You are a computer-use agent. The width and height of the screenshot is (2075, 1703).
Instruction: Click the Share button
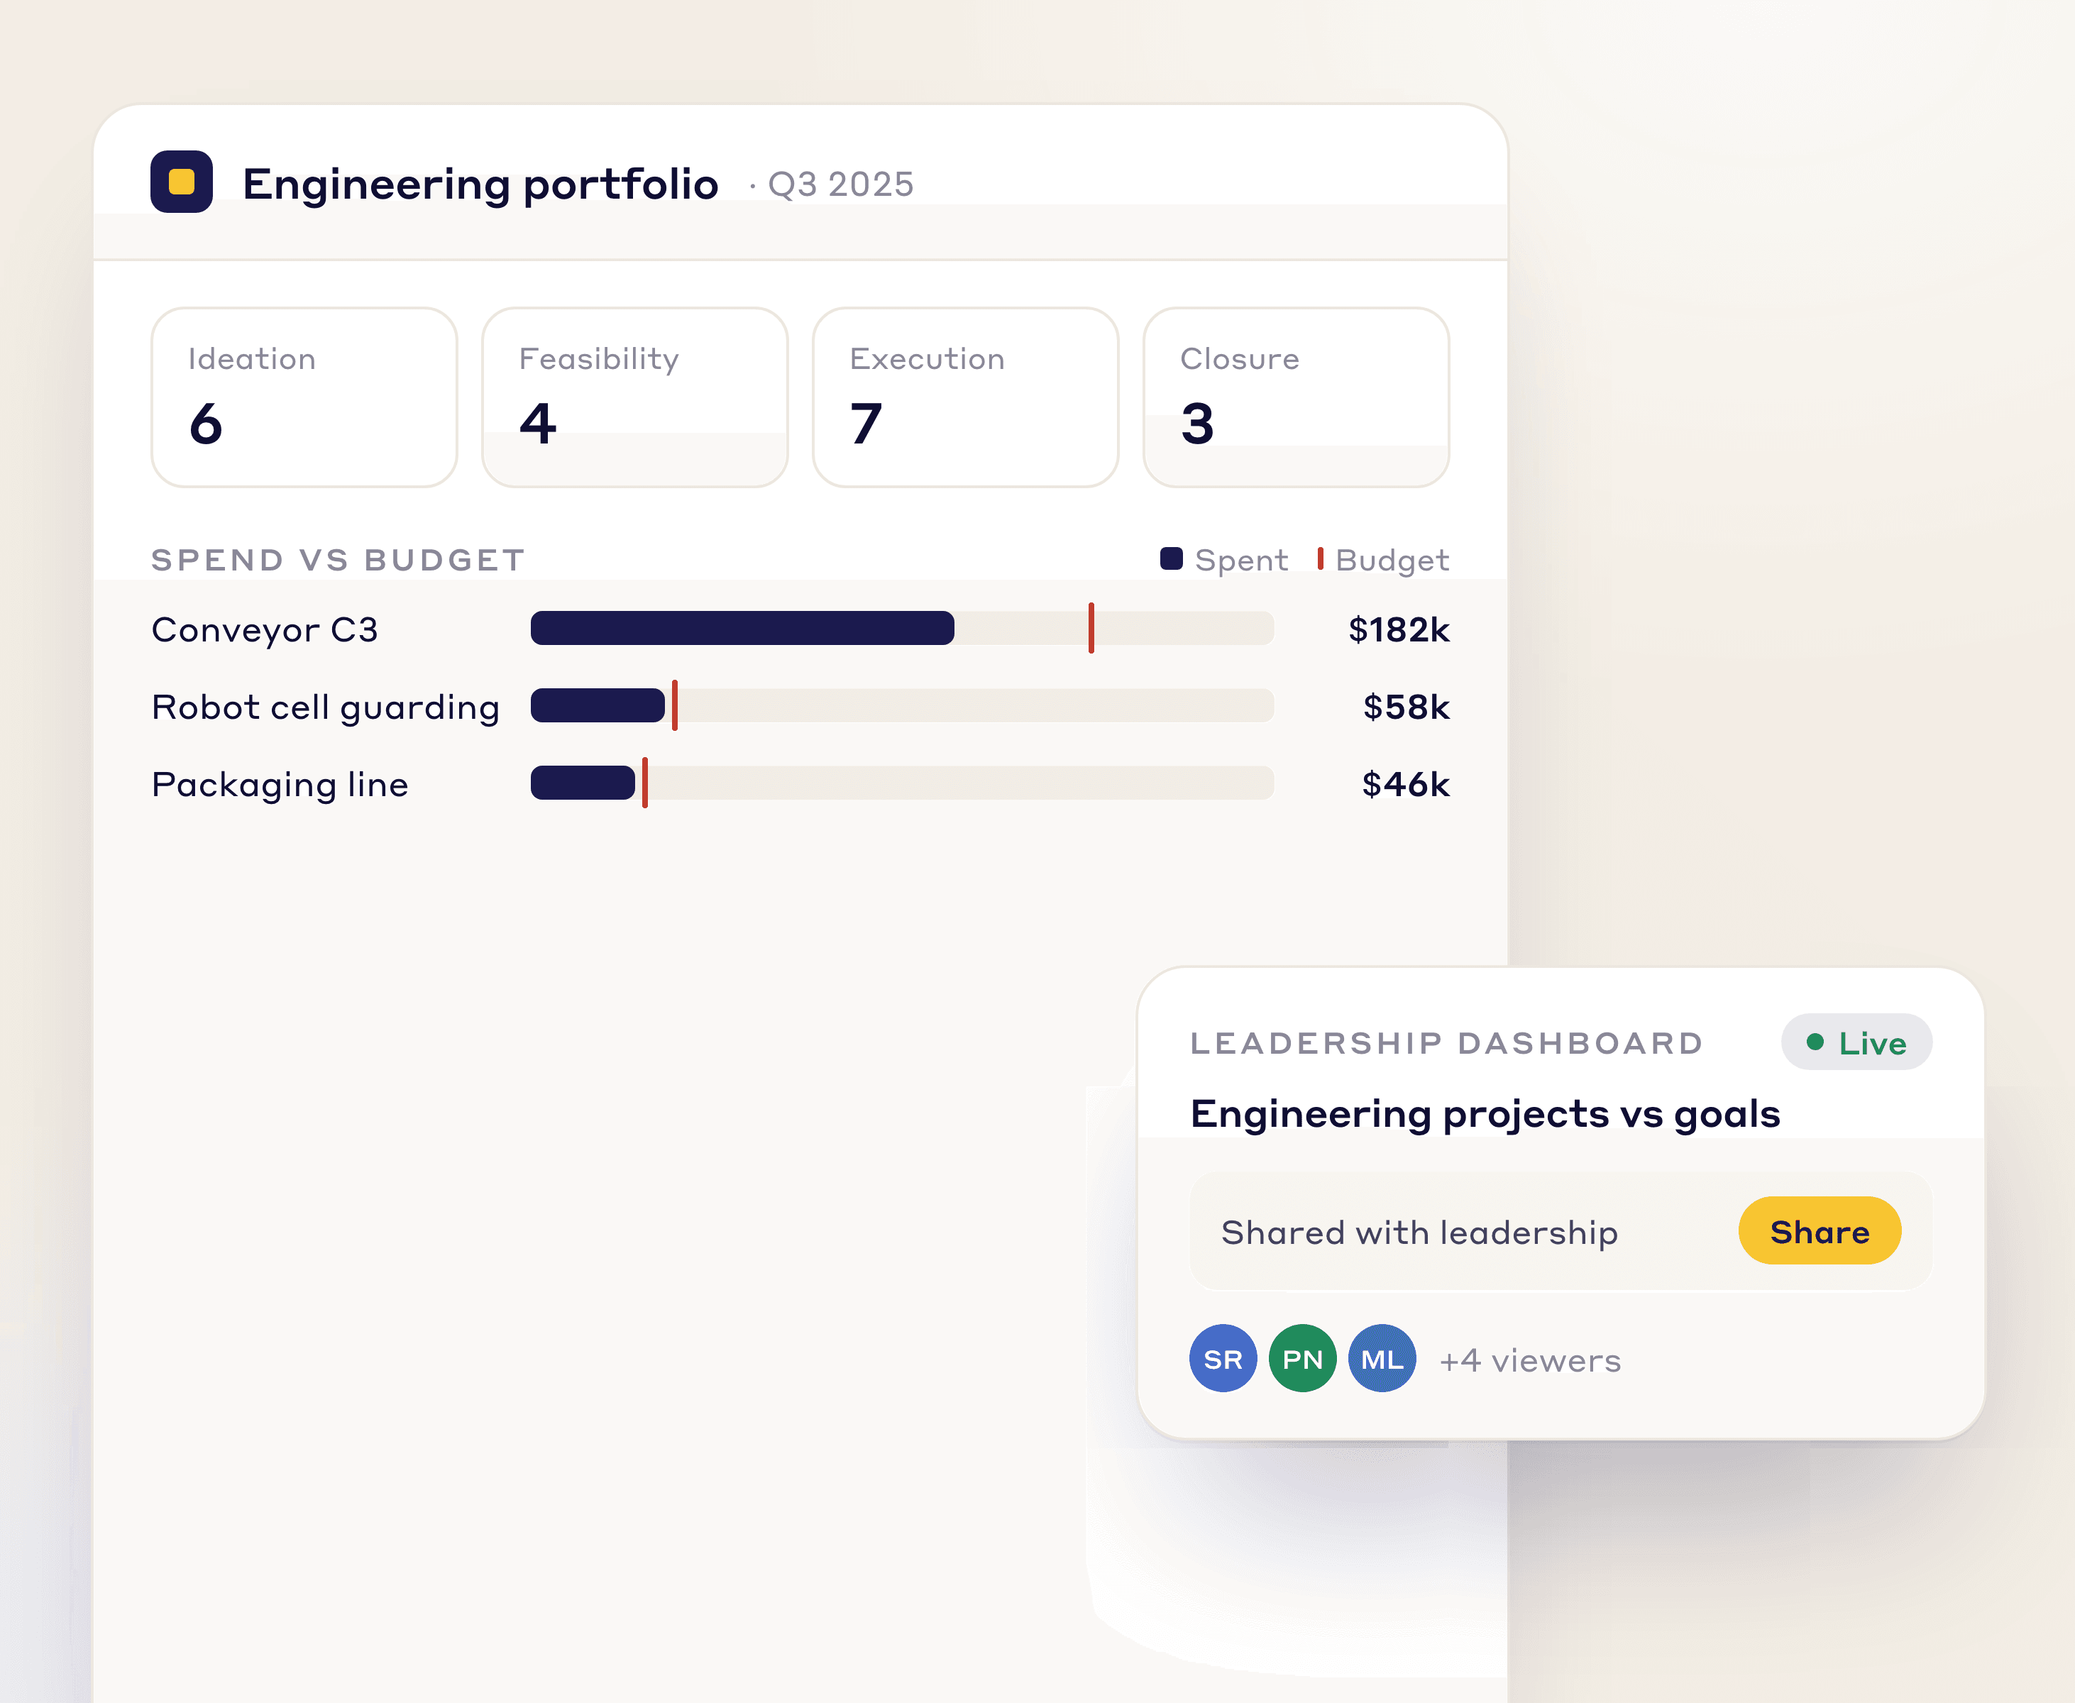pyautogui.click(x=1819, y=1231)
